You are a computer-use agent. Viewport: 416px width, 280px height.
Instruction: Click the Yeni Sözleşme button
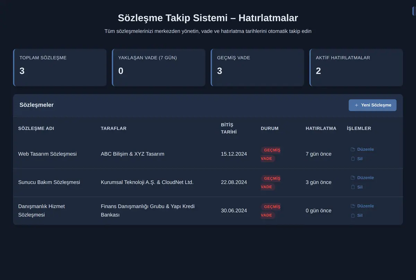(372, 105)
